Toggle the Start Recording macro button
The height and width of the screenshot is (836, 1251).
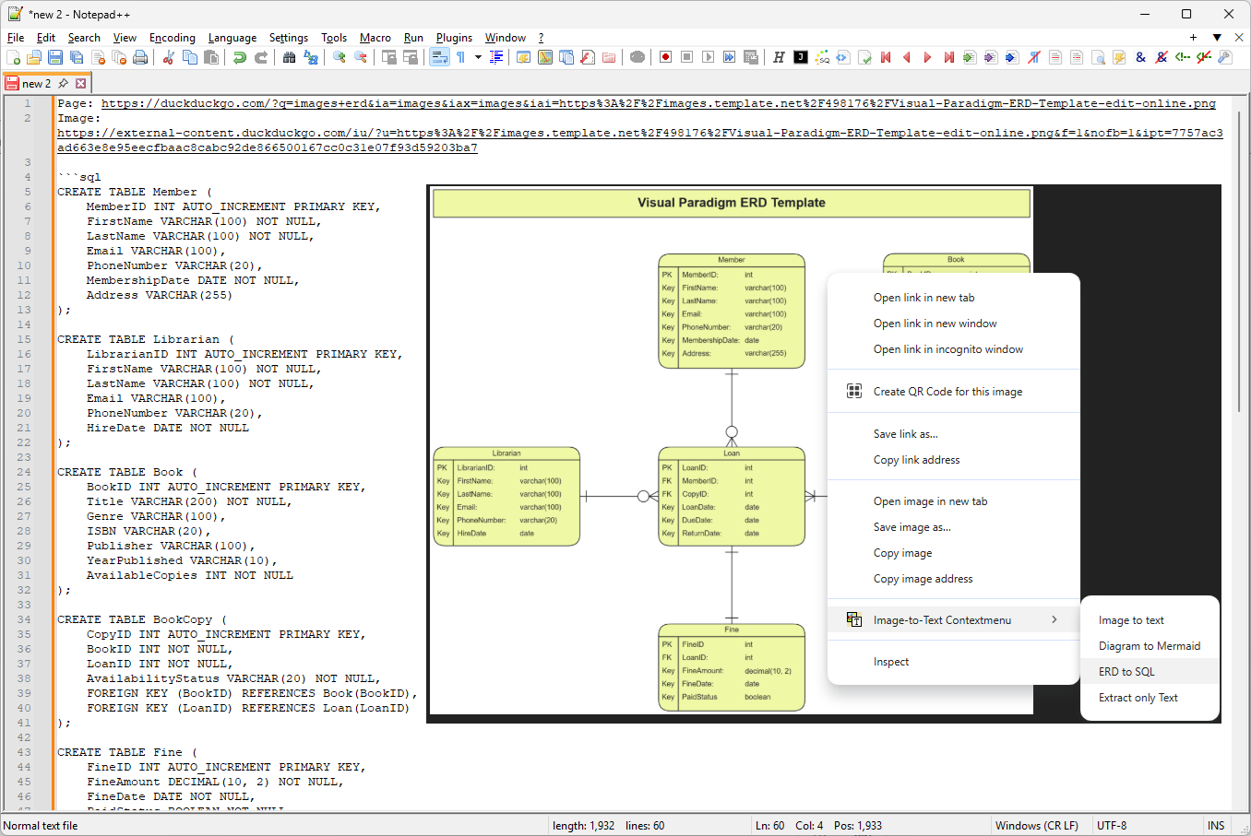pyautogui.click(x=665, y=57)
